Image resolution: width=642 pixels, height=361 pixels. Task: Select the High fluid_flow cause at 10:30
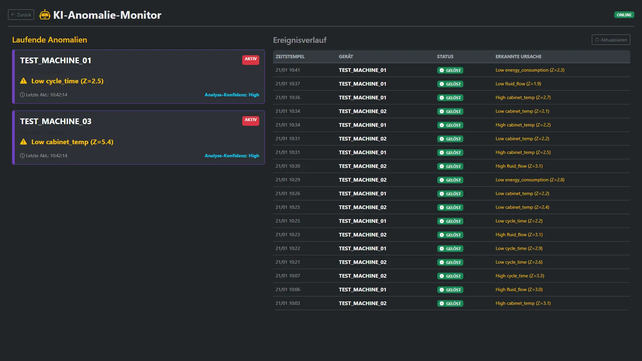pos(519,166)
